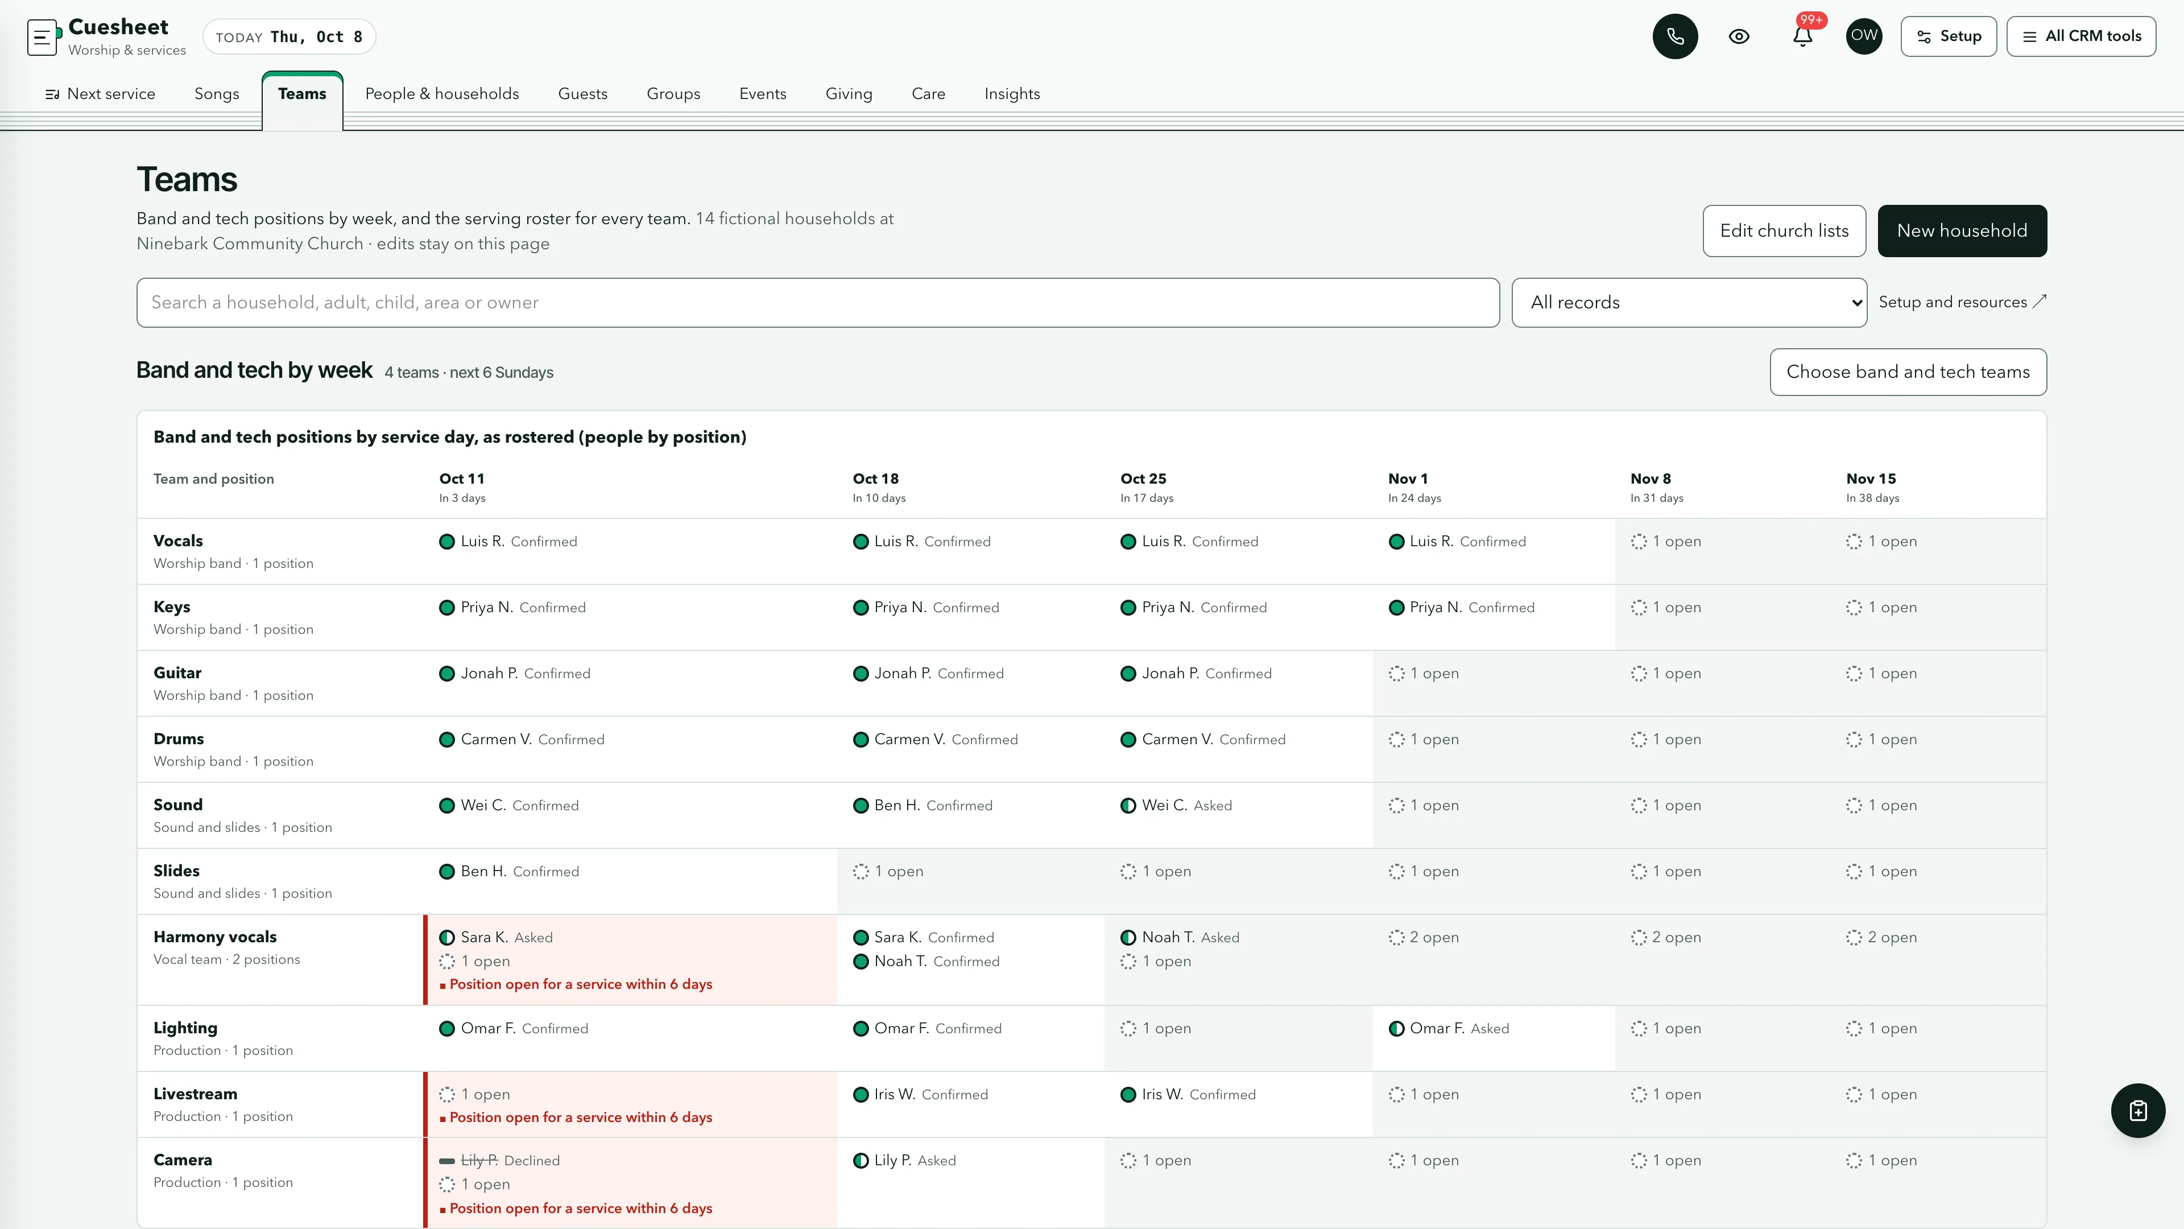Go to the Guests tab
Viewport: 2184px width, 1229px height.
[582, 94]
